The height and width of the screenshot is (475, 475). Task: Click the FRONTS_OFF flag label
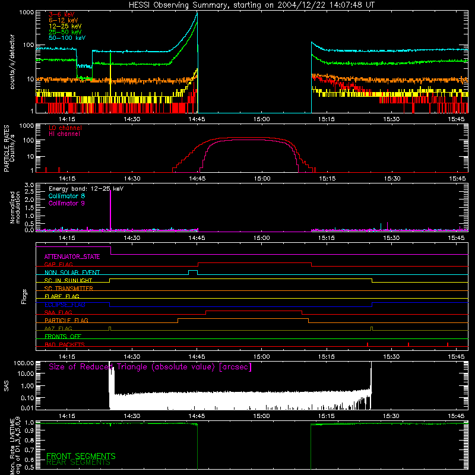pyautogui.click(x=63, y=337)
